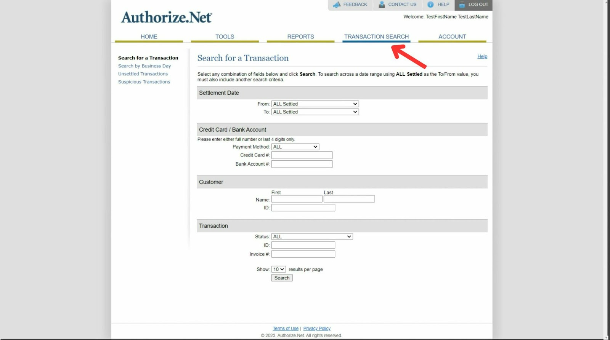Screen dimensions: 610x340
Task: Click the Help info icon
Action: pyautogui.click(x=430, y=5)
